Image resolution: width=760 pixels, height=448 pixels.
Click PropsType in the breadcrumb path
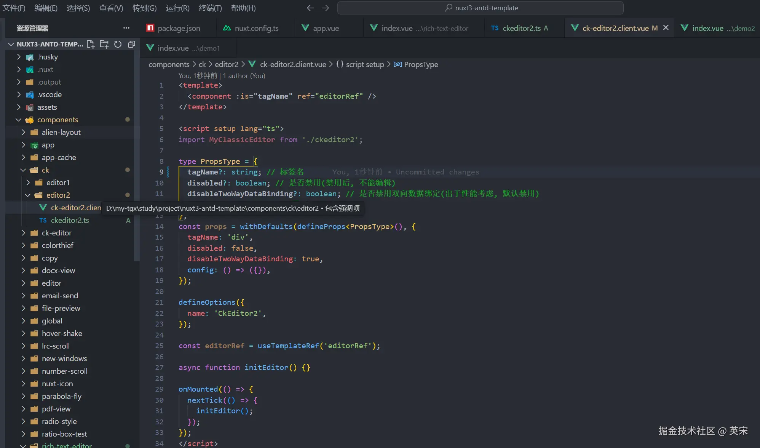pos(421,64)
